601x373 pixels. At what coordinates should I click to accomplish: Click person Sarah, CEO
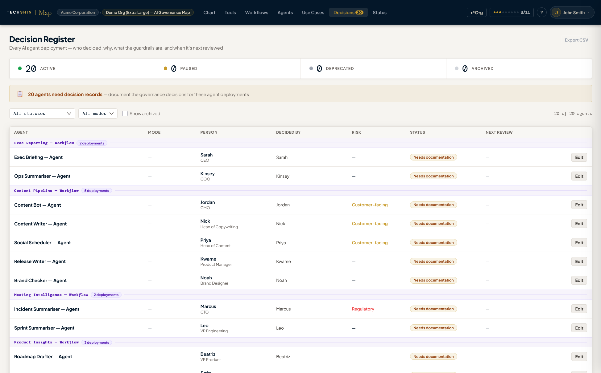coord(206,157)
